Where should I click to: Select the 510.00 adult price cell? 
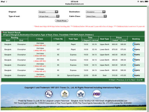coord(115,75)
